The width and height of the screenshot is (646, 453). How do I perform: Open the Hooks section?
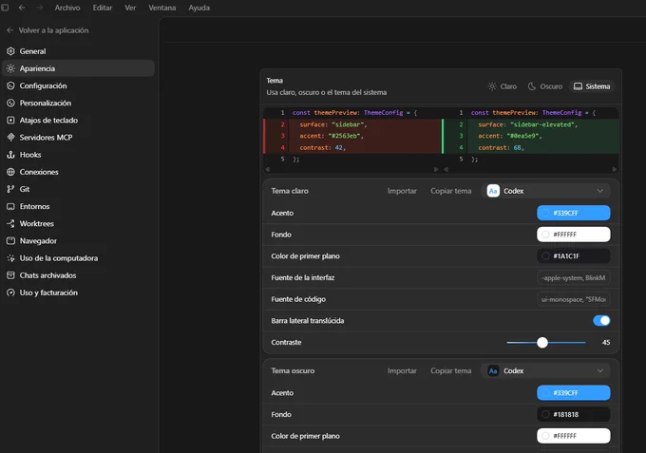click(x=78, y=155)
